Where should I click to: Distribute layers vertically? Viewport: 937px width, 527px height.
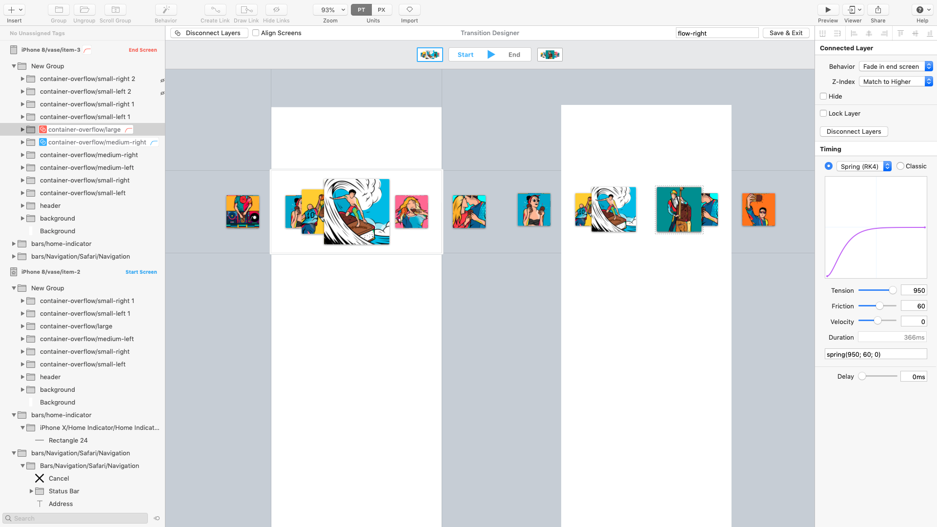point(837,33)
